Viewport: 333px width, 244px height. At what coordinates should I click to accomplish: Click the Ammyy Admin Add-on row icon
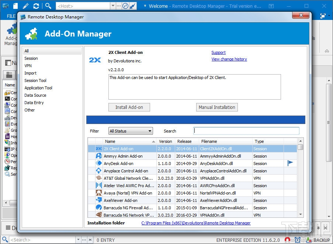click(98, 156)
